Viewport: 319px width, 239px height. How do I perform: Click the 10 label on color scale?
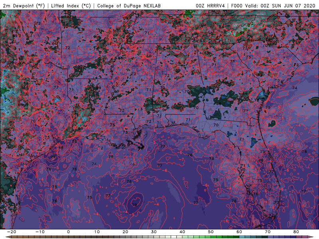point(97,232)
